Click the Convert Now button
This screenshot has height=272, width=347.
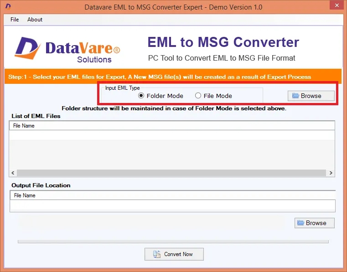[x=174, y=254]
